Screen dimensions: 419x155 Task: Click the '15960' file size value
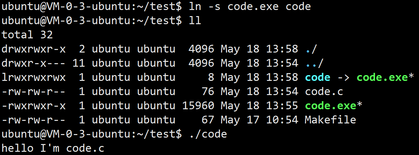point(198,106)
